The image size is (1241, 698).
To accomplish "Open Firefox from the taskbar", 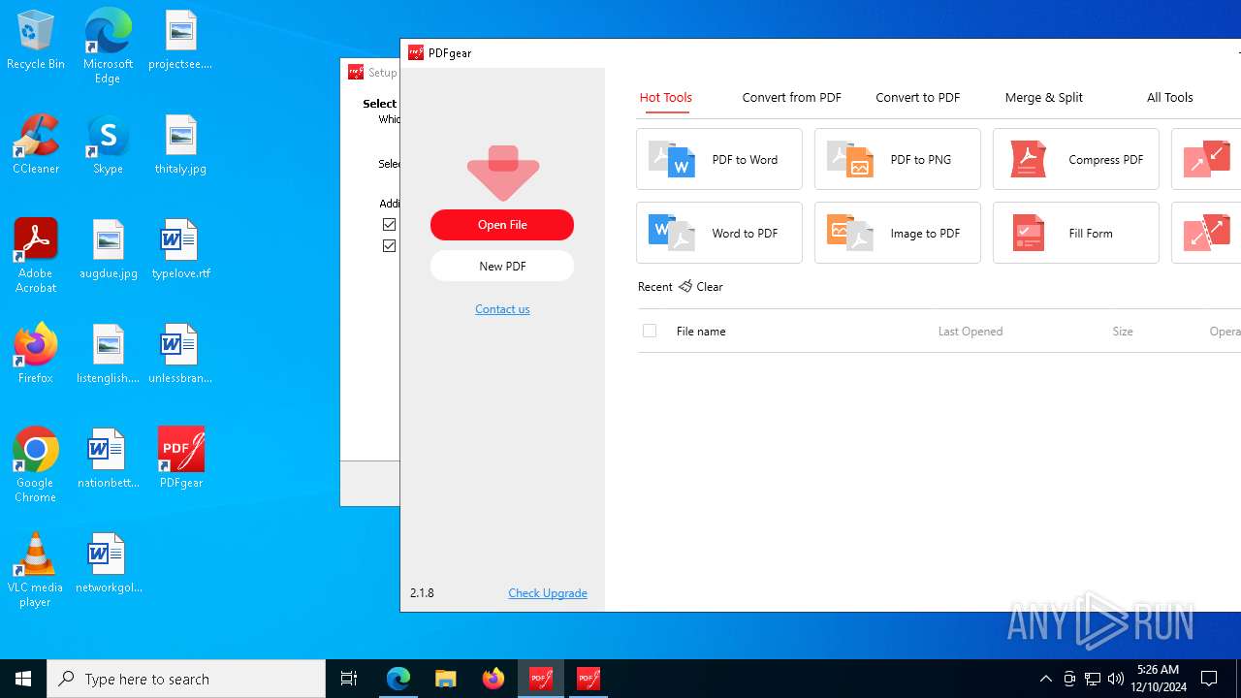I will click(493, 679).
